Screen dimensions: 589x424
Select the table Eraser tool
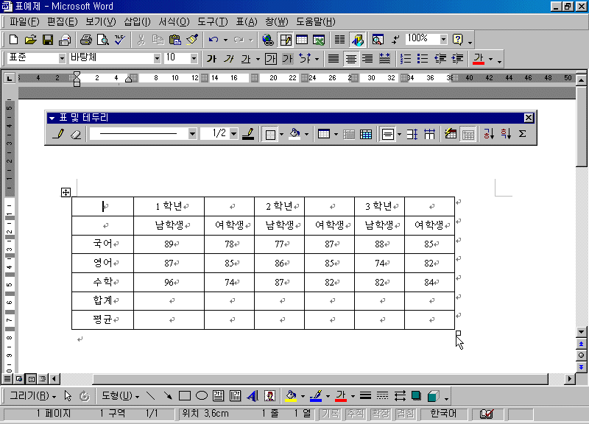tap(75, 134)
